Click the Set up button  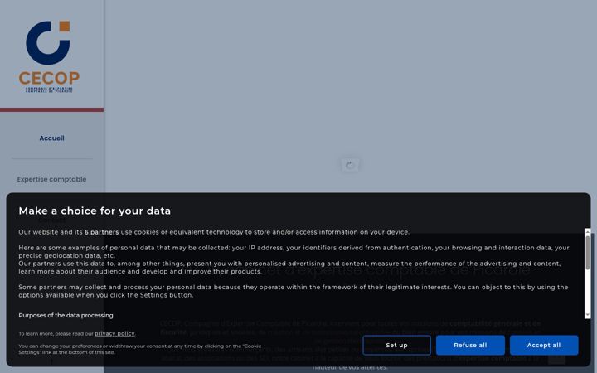[396, 345]
